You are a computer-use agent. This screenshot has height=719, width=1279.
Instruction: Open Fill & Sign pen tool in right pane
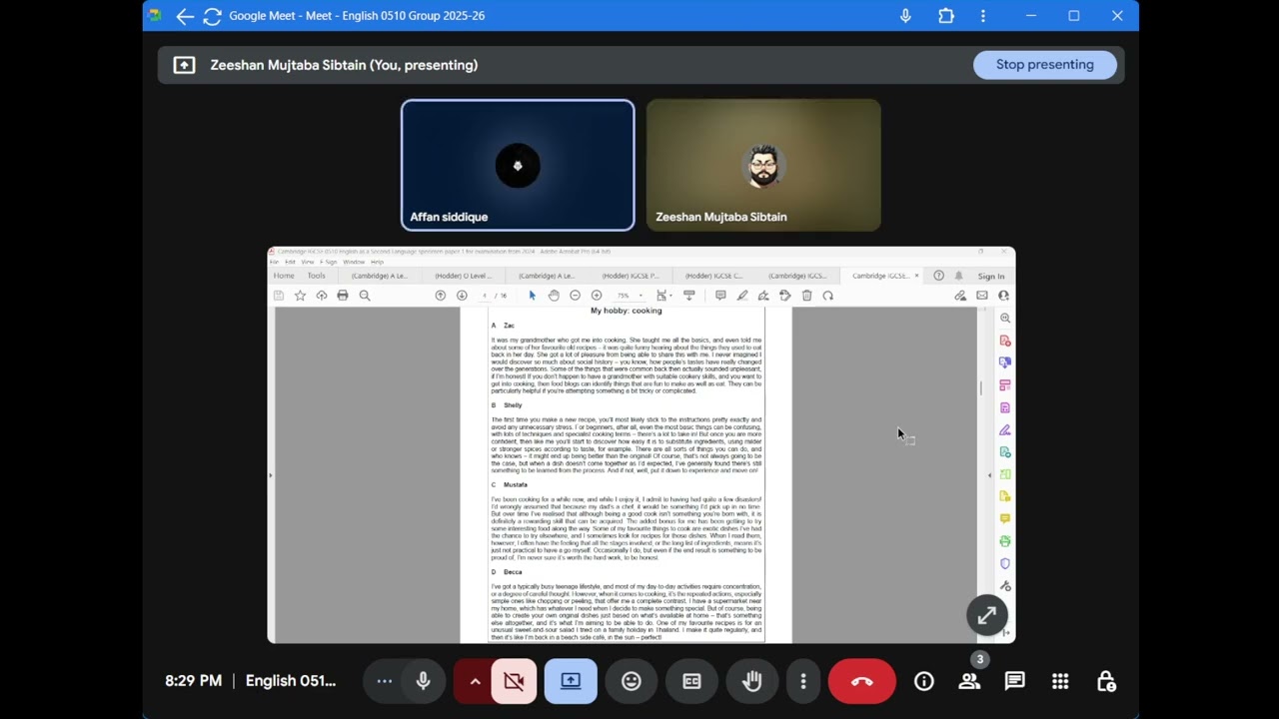tap(1005, 430)
